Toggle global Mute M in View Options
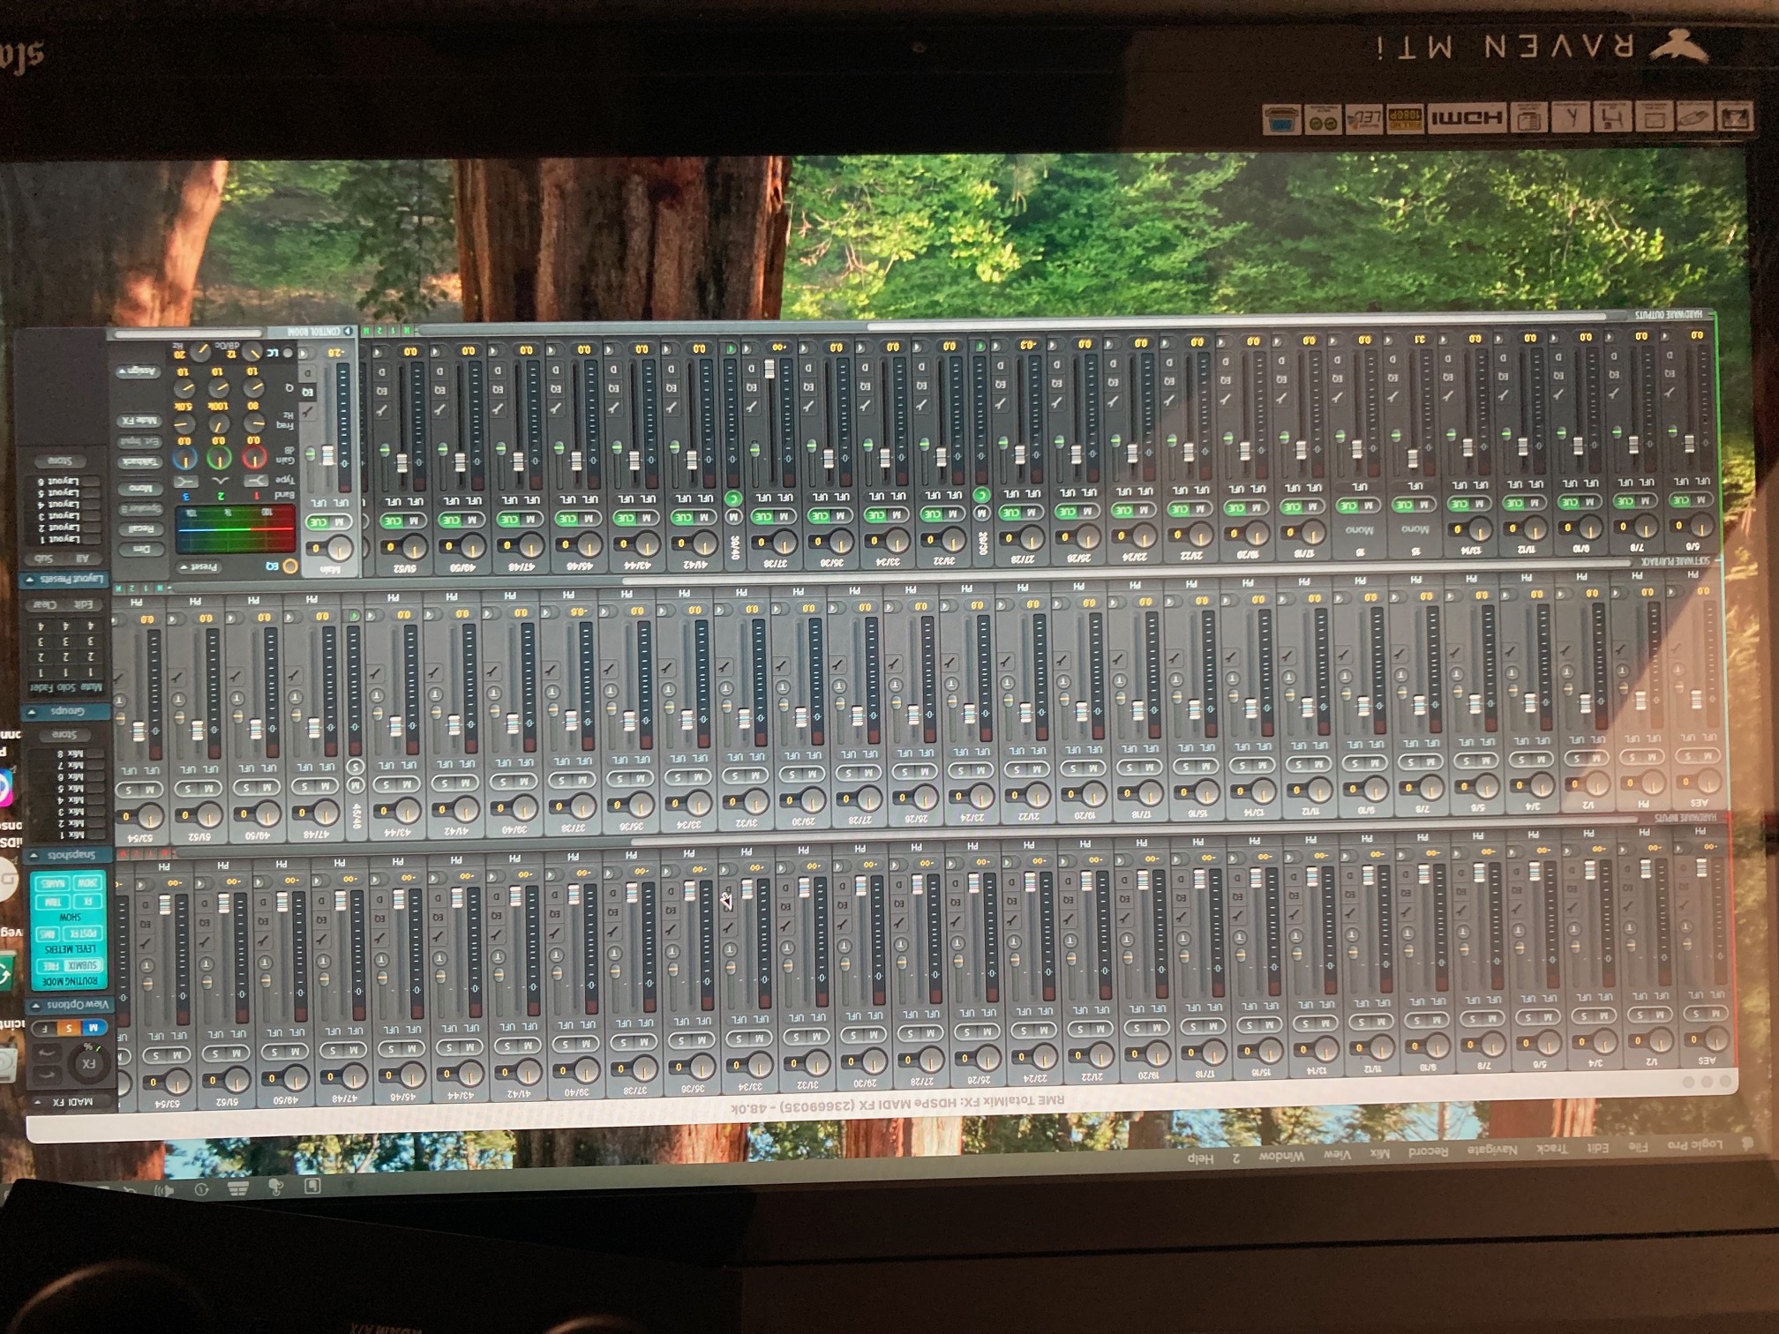 pyautogui.click(x=93, y=1028)
